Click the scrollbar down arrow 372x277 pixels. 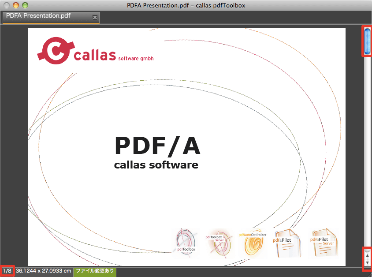pos(367,263)
